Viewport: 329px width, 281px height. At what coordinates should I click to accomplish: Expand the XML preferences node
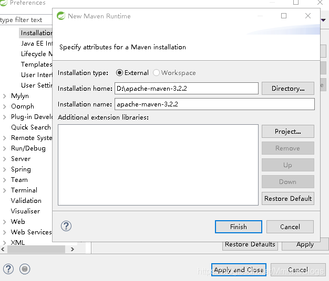[x=5, y=243]
